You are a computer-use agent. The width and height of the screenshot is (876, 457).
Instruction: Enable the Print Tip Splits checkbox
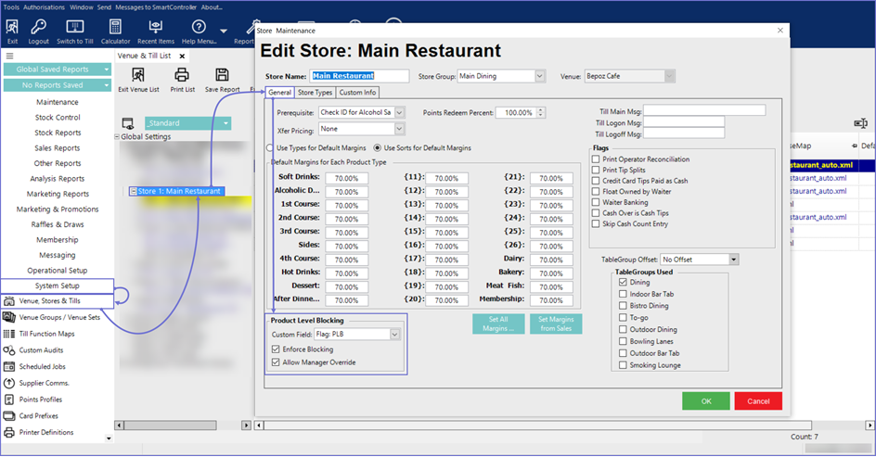596,171
